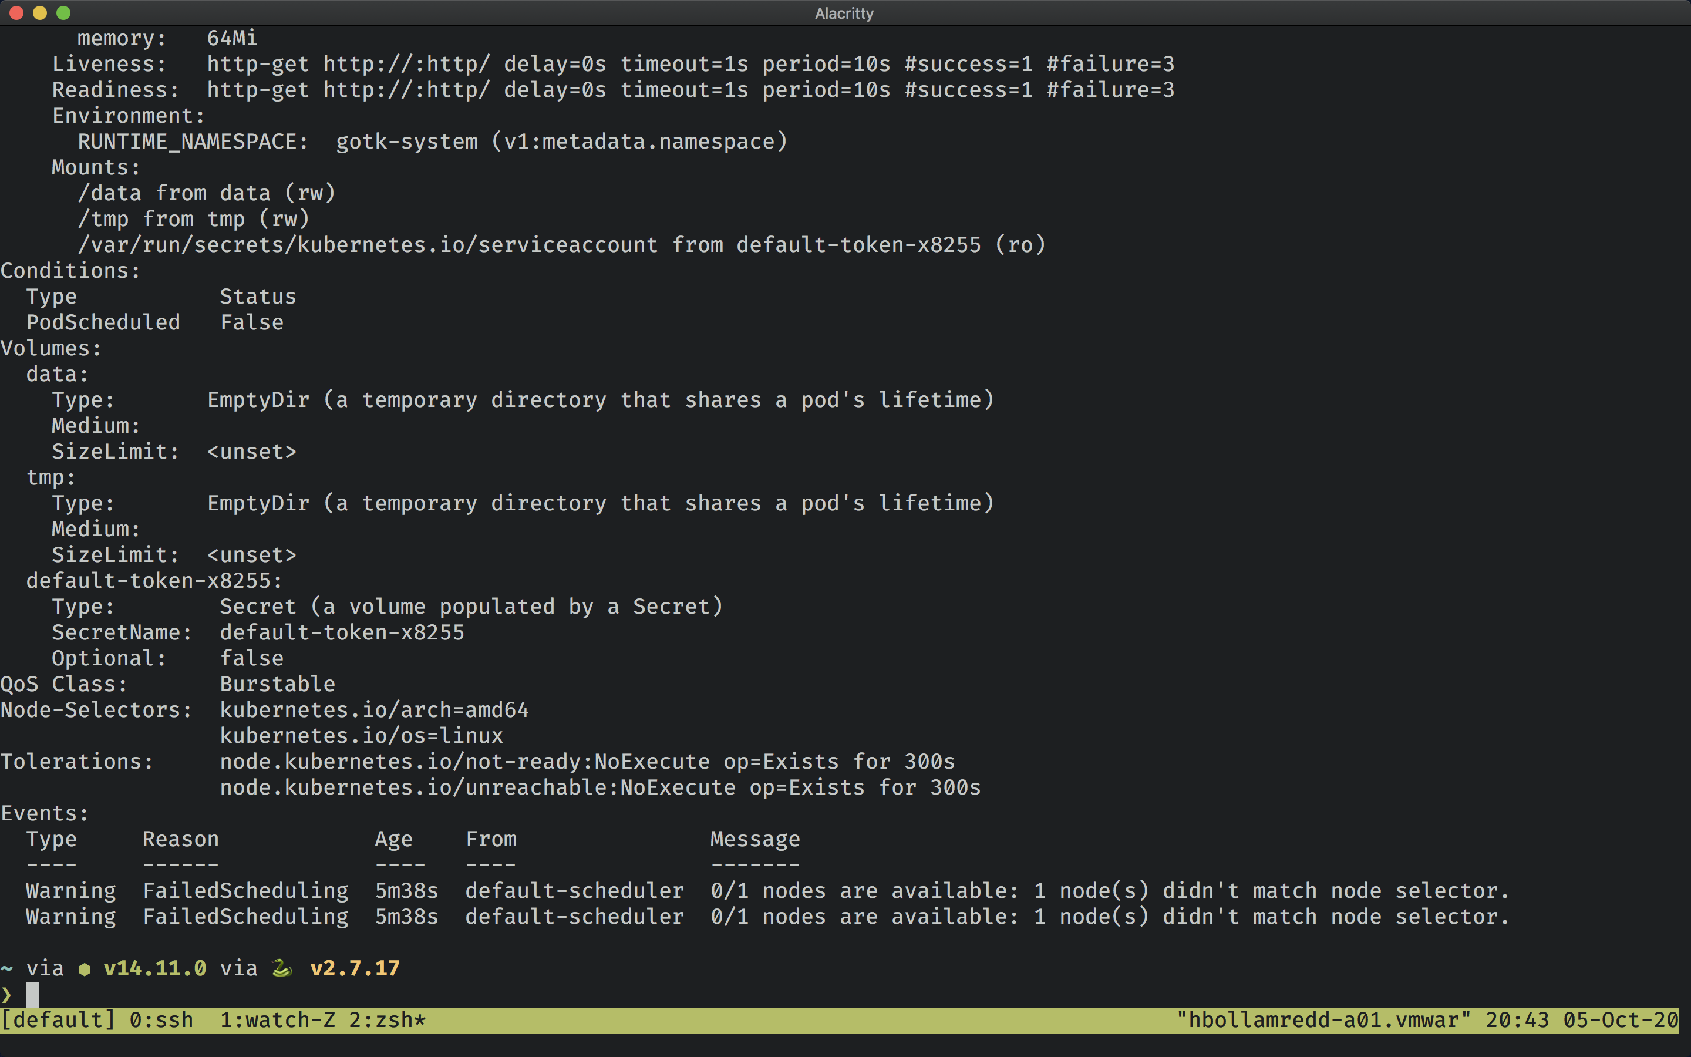This screenshot has height=1057, width=1691.
Task: Click the Node.js version icon in prompt
Action: [84, 968]
